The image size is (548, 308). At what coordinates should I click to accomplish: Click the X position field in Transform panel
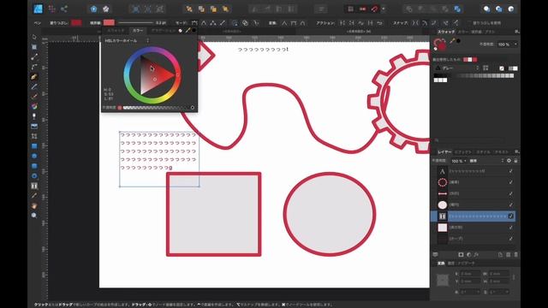[x=470, y=274]
